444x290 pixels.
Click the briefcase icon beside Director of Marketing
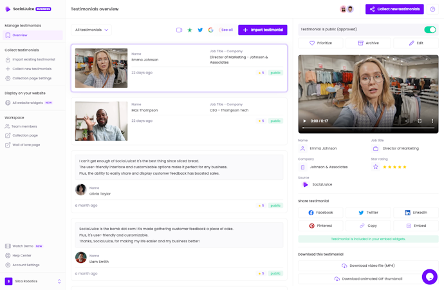376,148
